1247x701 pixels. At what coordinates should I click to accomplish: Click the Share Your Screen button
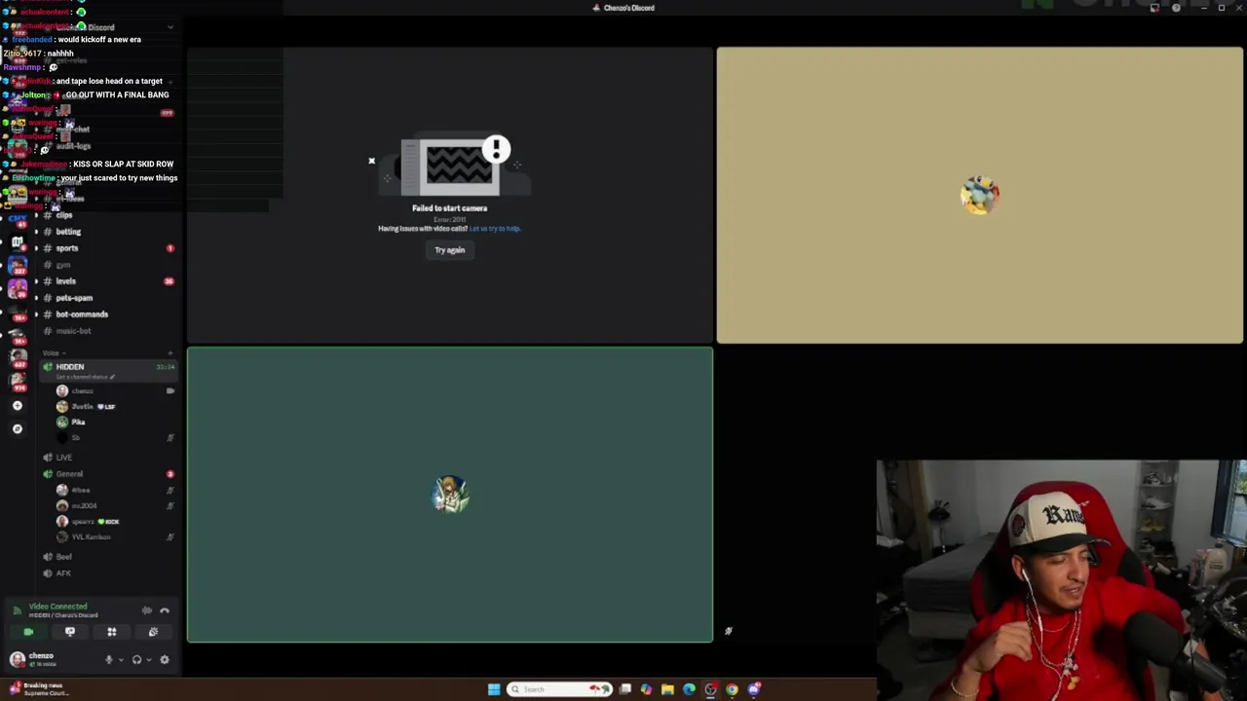[x=70, y=632]
